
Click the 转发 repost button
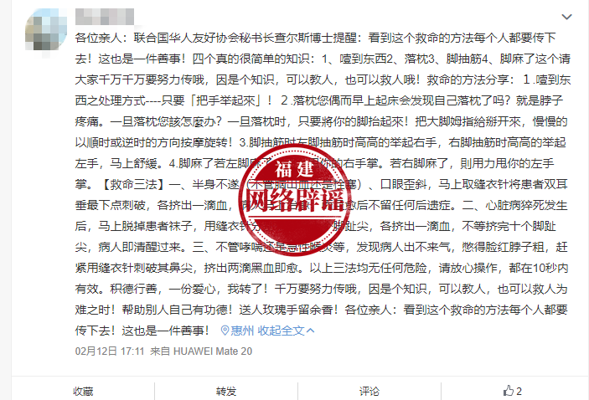(226, 392)
